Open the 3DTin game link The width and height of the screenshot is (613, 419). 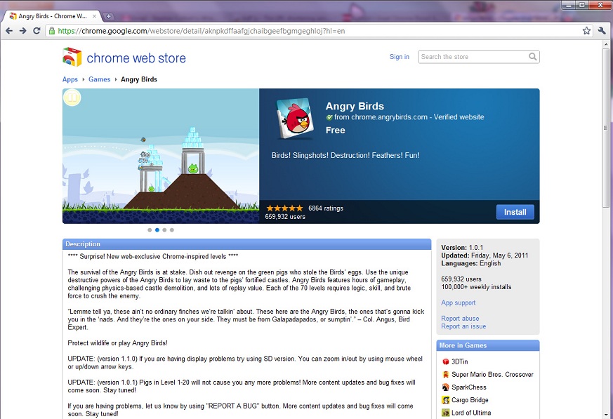(459, 361)
